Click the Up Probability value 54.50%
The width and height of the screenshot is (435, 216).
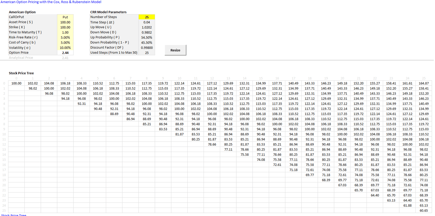[x=147, y=37]
